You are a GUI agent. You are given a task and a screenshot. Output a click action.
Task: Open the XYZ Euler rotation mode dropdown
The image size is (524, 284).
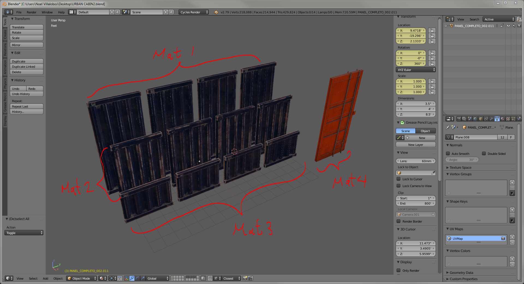click(x=416, y=70)
